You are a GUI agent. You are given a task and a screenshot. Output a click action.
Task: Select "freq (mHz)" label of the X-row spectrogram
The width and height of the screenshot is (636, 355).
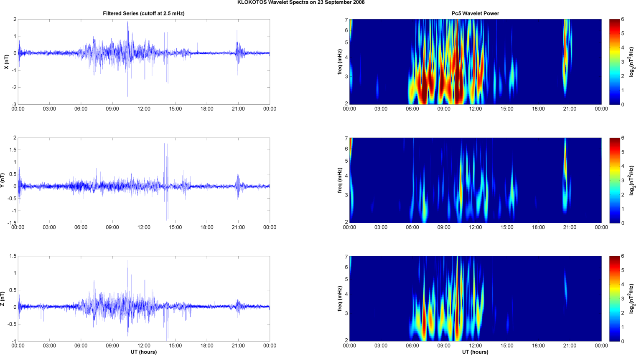340,62
